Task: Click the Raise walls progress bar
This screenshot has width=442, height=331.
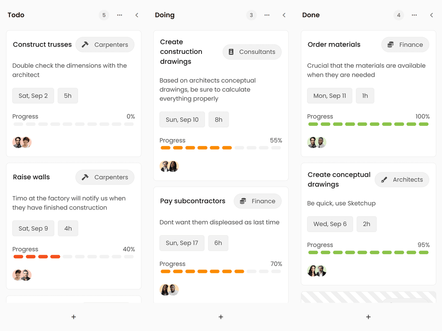Action: [74, 256]
